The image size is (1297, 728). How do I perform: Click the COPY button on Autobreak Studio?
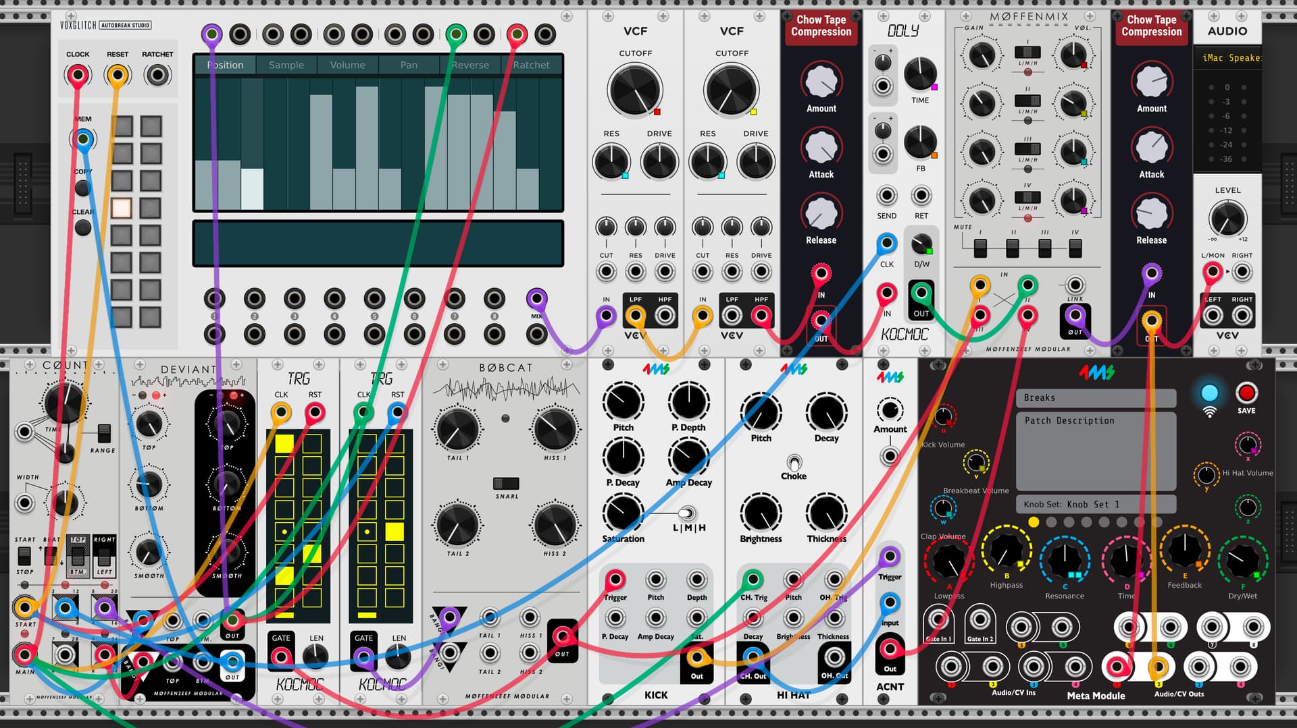83,188
